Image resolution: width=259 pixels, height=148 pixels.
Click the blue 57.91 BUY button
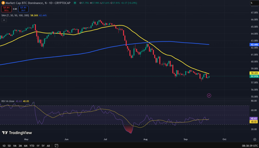[x=23, y=9]
